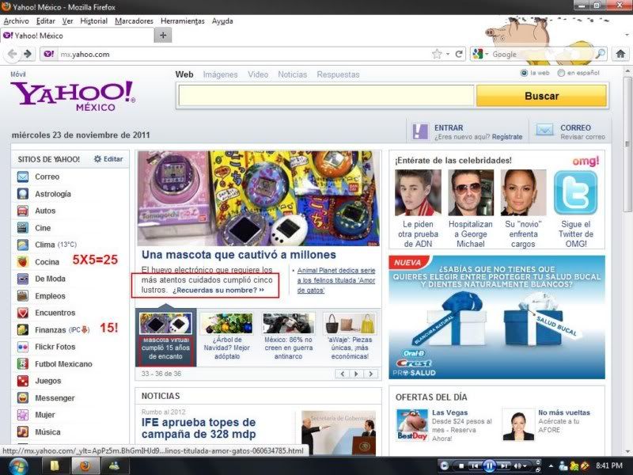Open the '¿Árbol de Navidad?' story thumbnail
This screenshot has height=475, width=633.
(x=227, y=323)
